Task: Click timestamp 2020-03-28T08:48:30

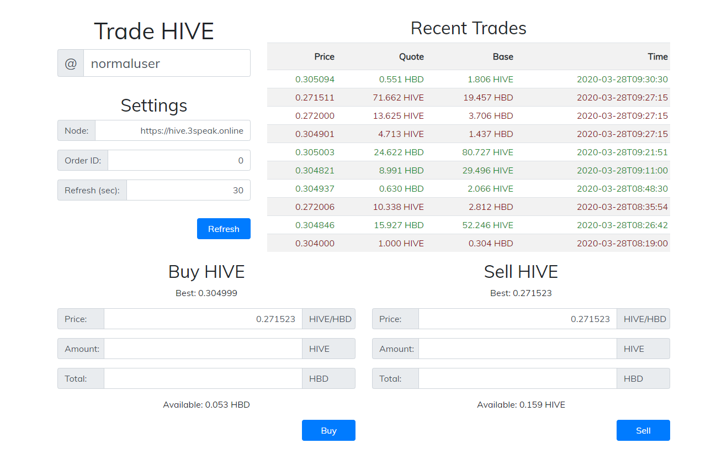Action: click(x=623, y=188)
